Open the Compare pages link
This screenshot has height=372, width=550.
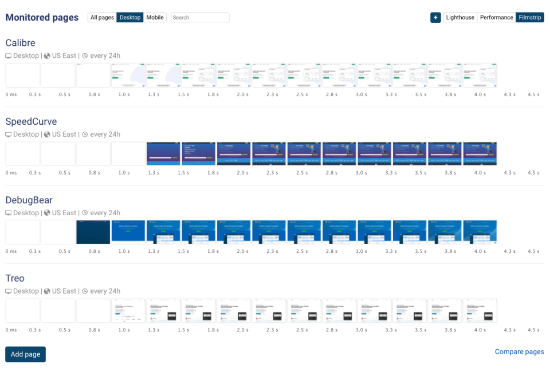(x=519, y=351)
